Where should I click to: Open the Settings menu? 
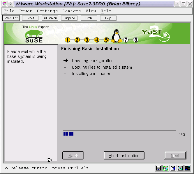pos(47,11)
